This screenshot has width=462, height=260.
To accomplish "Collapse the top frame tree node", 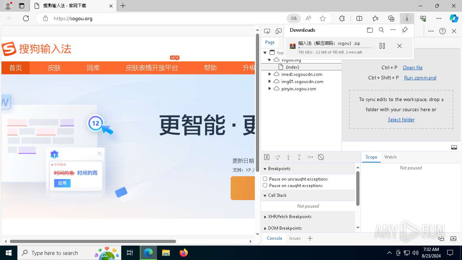I will [x=265, y=53].
